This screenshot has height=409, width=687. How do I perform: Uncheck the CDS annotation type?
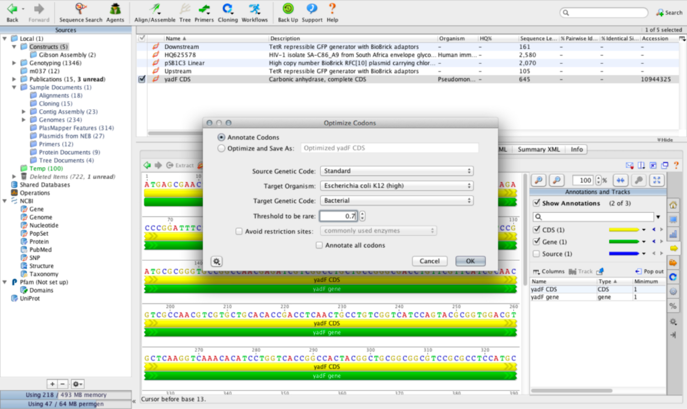click(x=536, y=230)
